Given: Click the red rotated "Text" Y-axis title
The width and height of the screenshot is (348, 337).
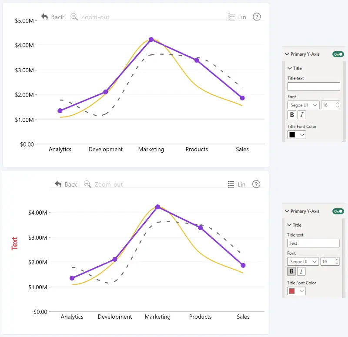Looking at the screenshot, I should click(x=15, y=244).
